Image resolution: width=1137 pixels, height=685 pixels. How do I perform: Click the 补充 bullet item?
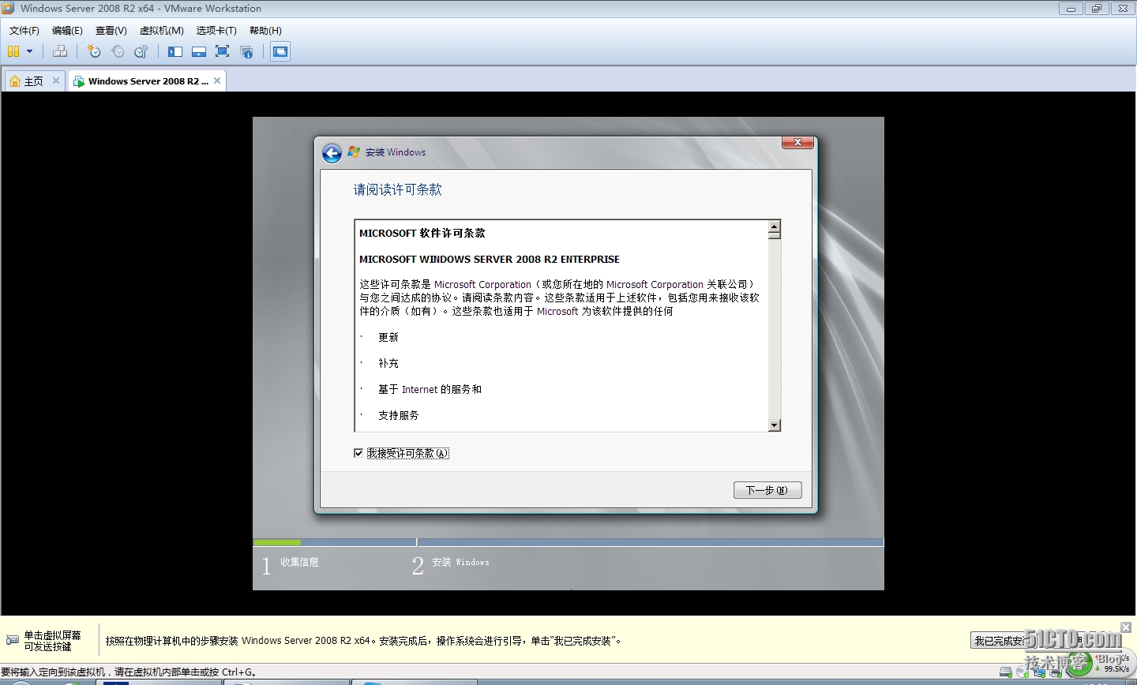tap(388, 363)
